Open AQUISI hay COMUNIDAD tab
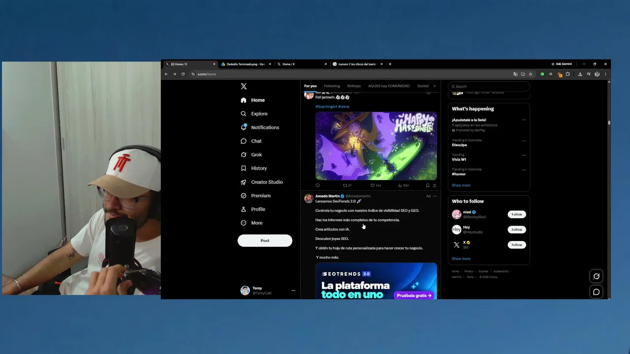Screen dimensions: 630x354 pyautogui.click(x=389, y=86)
